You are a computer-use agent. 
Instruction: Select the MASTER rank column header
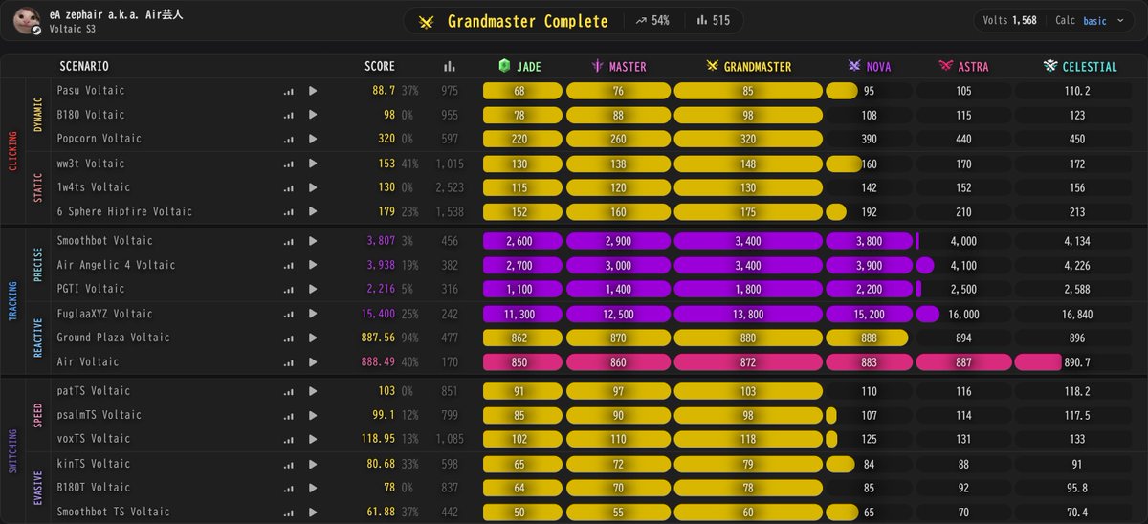coord(618,67)
